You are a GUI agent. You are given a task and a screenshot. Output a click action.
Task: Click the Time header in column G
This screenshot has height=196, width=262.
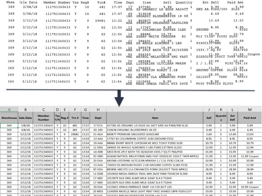click(x=85, y=118)
